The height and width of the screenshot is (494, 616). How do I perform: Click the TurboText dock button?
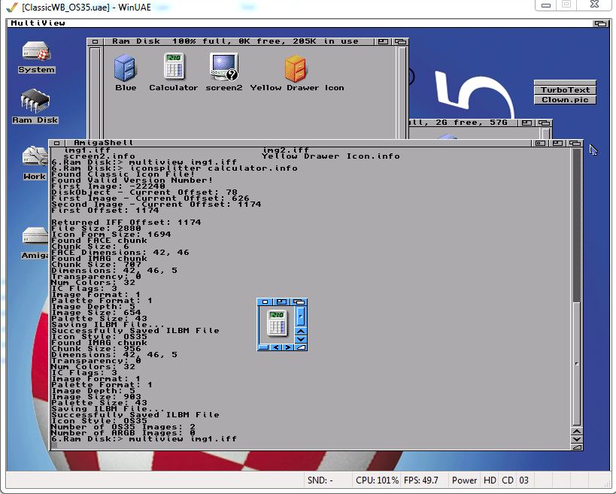565,89
